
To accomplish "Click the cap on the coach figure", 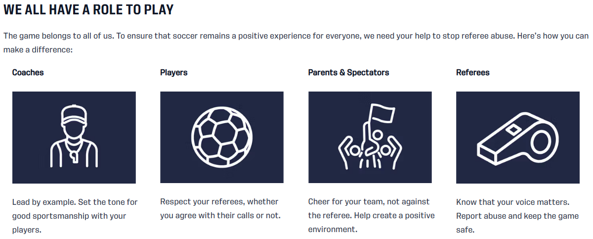I will (x=74, y=113).
